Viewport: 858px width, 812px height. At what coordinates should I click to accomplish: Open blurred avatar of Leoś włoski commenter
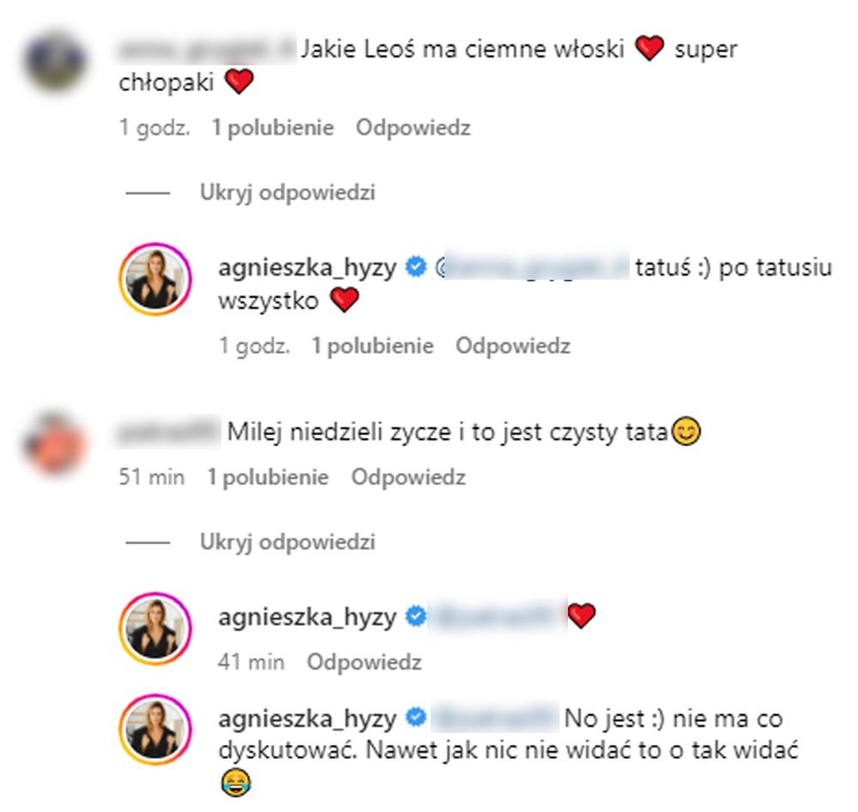(x=55, y=61)
